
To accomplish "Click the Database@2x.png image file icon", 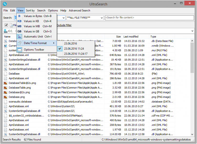I will click(6, 92).
